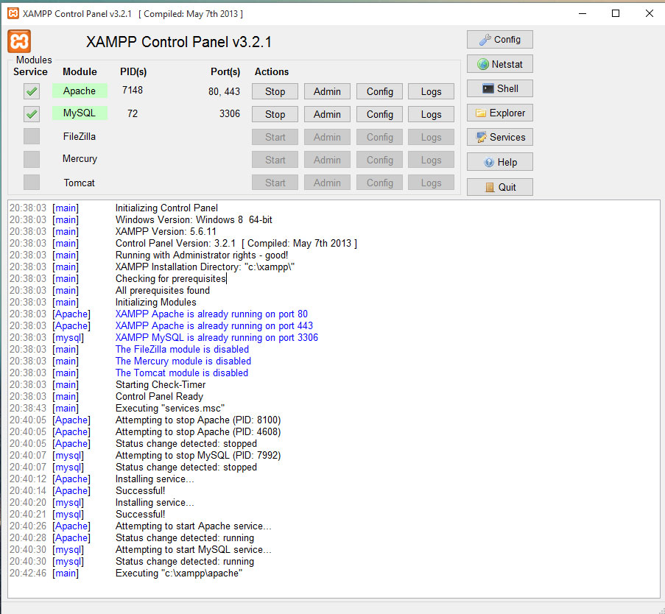Image resolution: width=665 pixels, height=614 pixels.
Task: Open Apache Admin page
Action: tap(327, 91)
